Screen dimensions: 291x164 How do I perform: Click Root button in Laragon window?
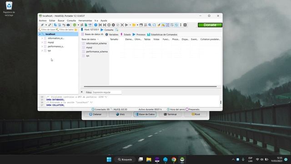tap(196, 114)
